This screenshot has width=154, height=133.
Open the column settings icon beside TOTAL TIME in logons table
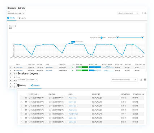point(143,94)
